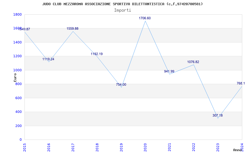This screenshot has width=245, height=153.
Task: Click the Anno axis label
Action: 237,150
